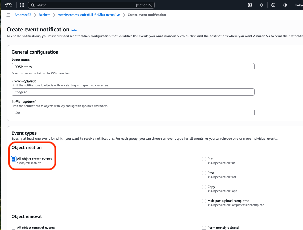
Task: Open the services grid menu icon
Action: pos(22,5)
